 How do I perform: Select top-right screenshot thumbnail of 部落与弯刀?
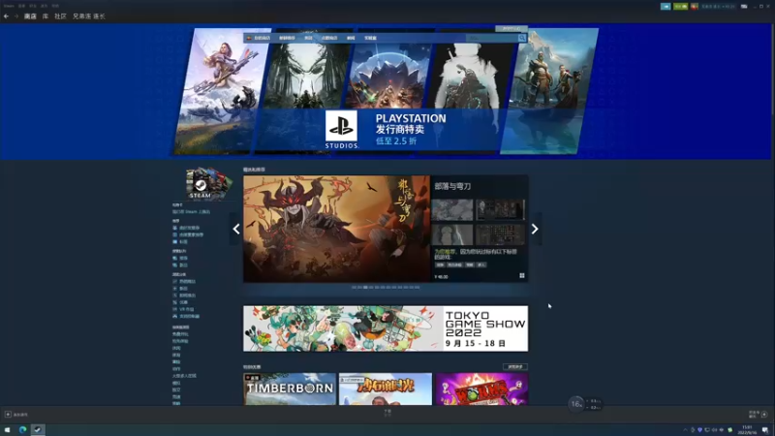(500, 209)
